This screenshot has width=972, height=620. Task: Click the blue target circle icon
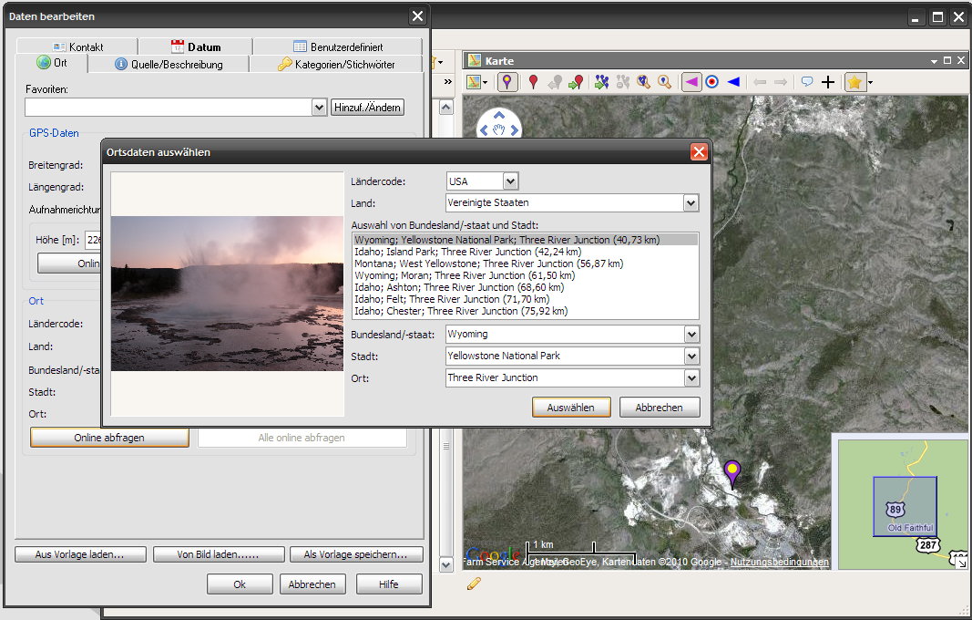[712, 82]
